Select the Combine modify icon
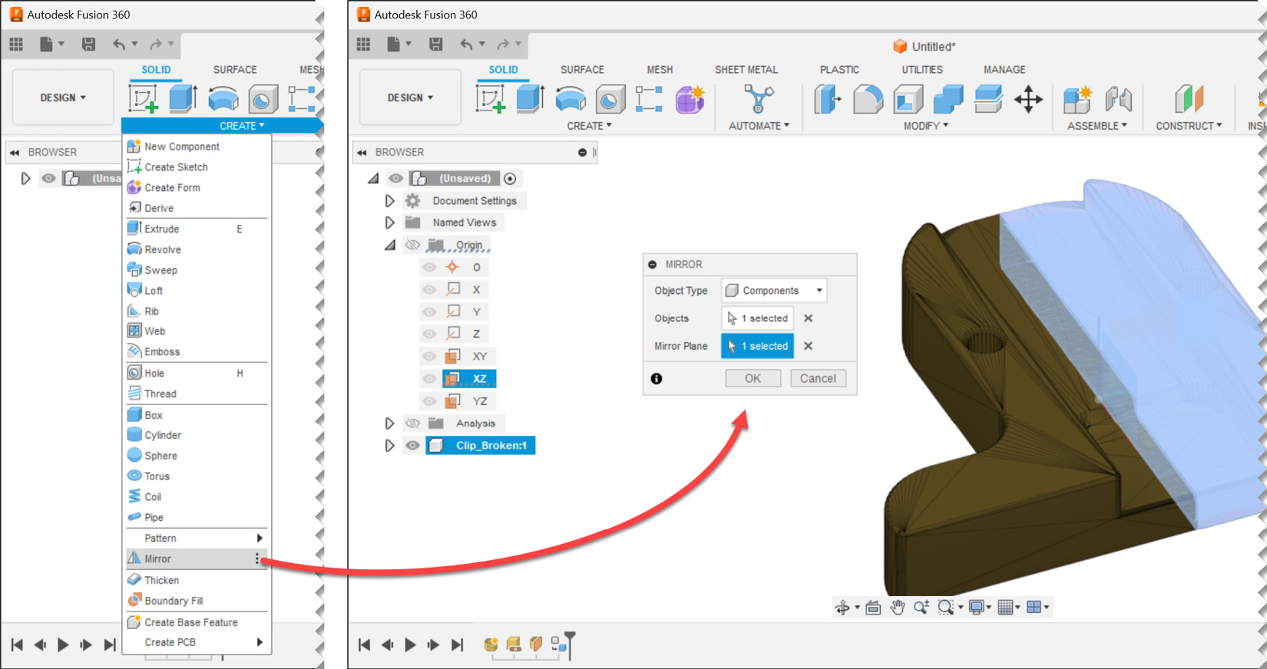The width and height of the screenshot is (1267, 669). 948,99
